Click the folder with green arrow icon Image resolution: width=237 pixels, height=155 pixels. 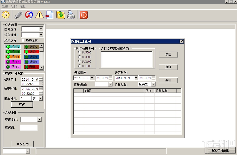pos(61,15)
